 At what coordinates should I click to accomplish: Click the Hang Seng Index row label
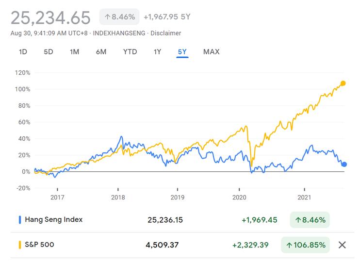click(x=53, y=220)
